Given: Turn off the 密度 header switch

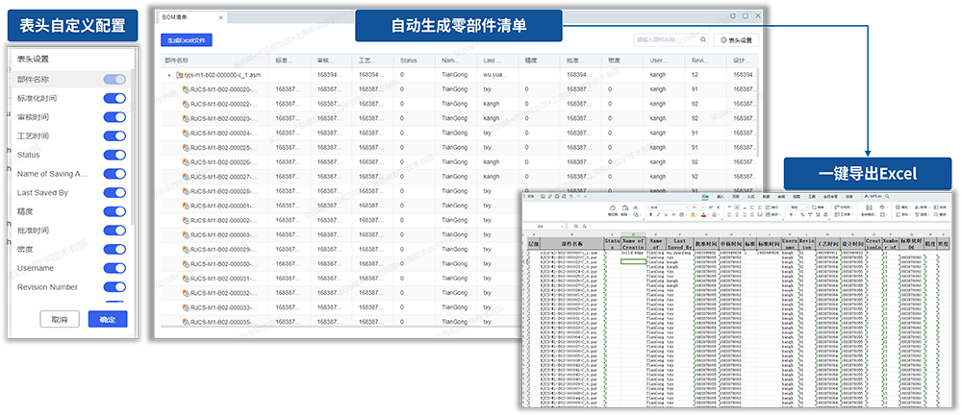Looking at the screenshot, I should click(x=114, y=250).
